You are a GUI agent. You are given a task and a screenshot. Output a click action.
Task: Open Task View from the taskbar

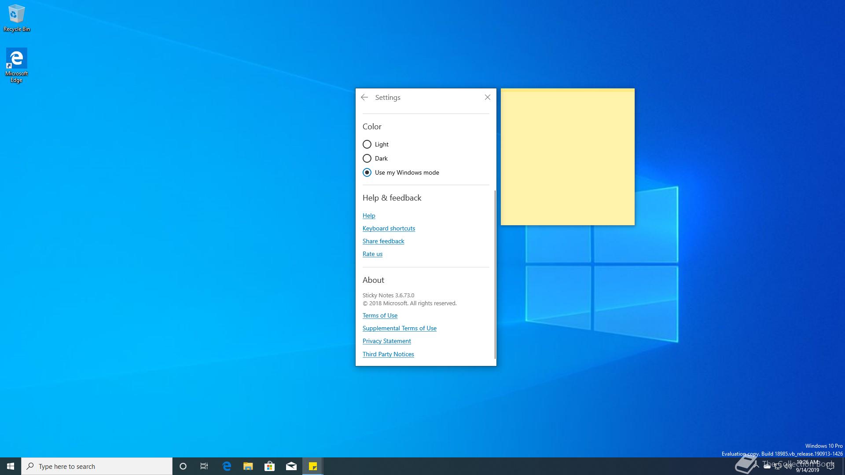click(204, 466)
